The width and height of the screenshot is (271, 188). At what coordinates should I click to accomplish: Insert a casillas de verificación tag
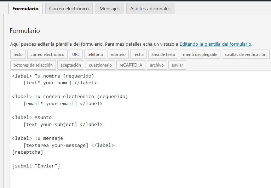click(246, 55)
